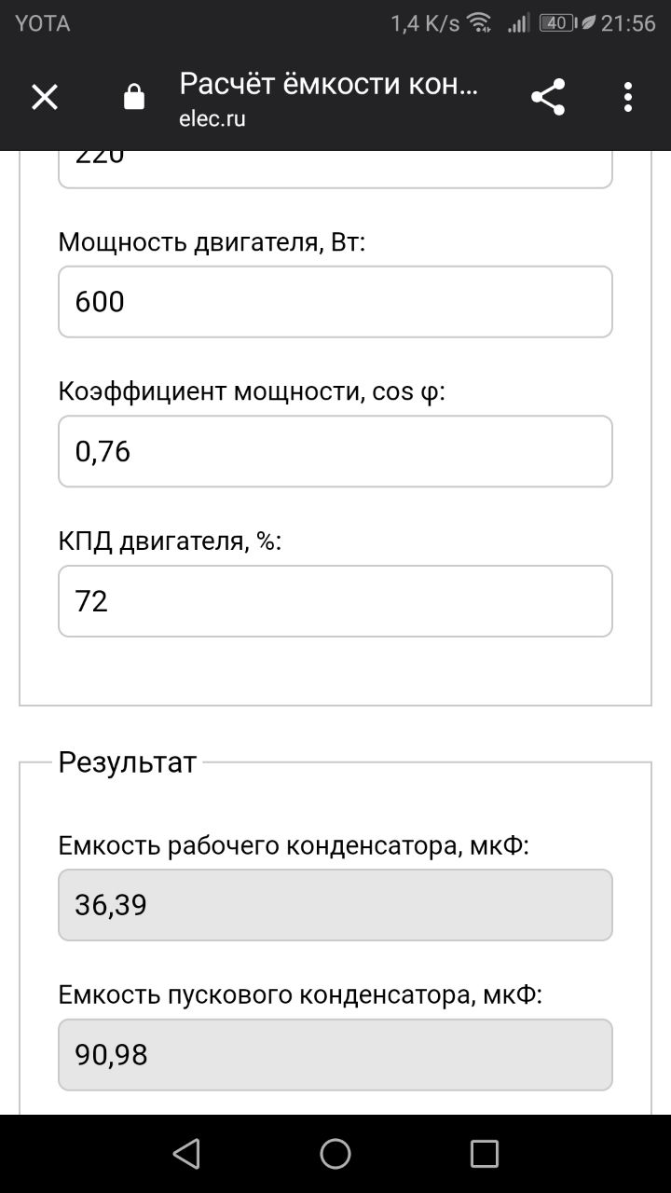Close the browser tab with the X icon

click(45, 97)
